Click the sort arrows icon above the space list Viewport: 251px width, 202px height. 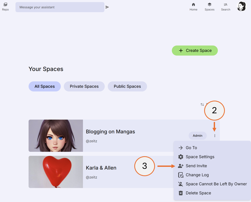pyautogui.click(x=202, y=104)
